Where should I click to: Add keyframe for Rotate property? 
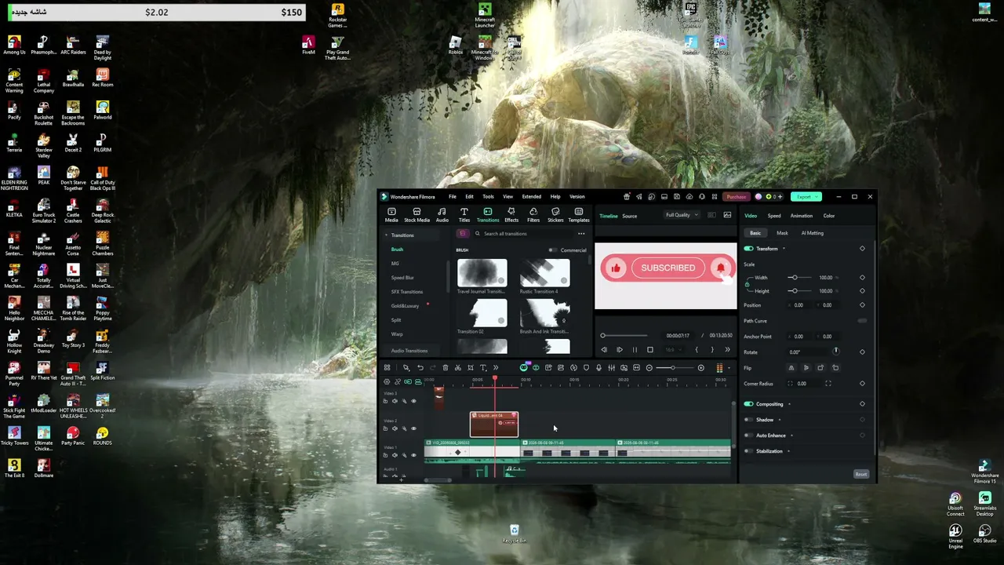[862, 352]
